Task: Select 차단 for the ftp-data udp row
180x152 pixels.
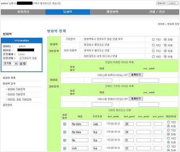Action: 169,122
